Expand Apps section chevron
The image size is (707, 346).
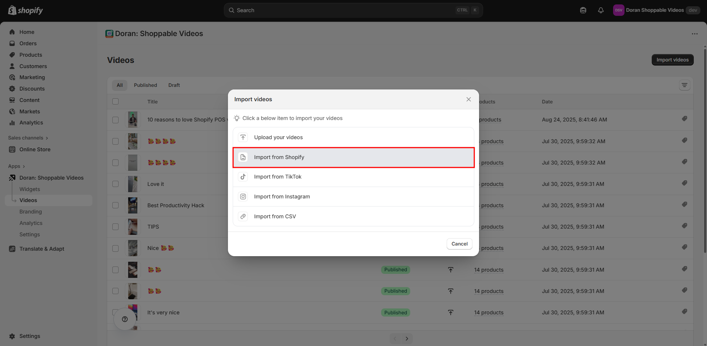(24, 166)
